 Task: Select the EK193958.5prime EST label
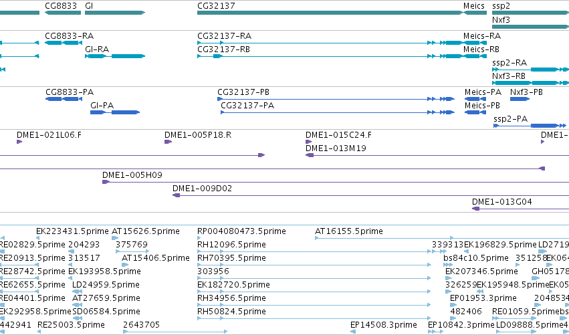[104, 272]
